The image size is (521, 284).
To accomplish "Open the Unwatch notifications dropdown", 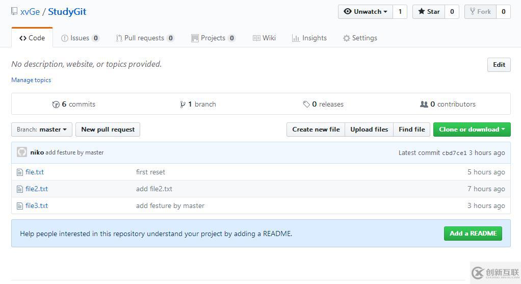I will click(366, 12).
